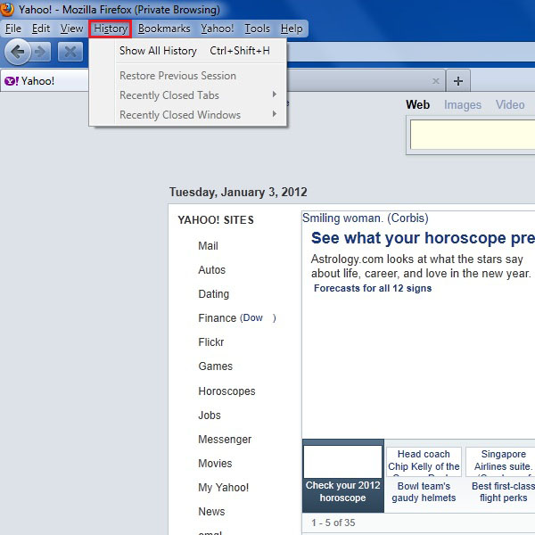Switch to Video search tab
The image size is (535, 535).
510,104
